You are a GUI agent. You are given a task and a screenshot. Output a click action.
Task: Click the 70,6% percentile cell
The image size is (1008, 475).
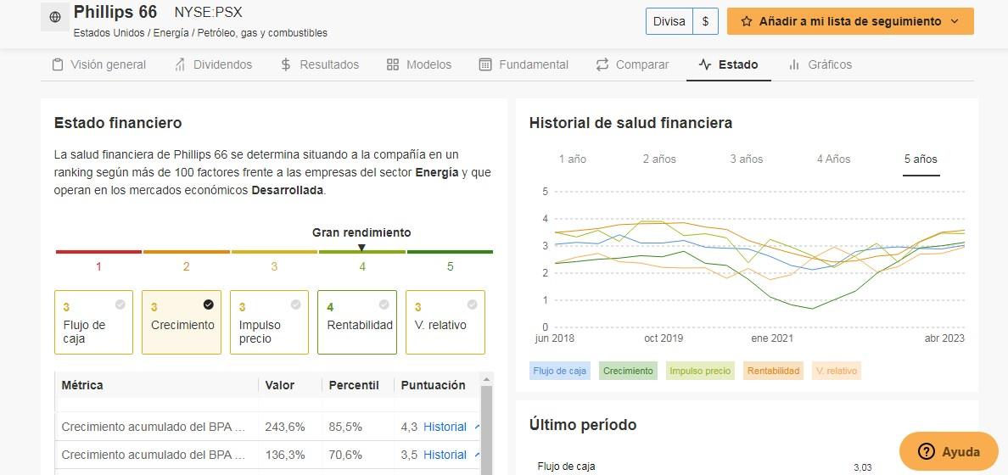click(346, 455)
